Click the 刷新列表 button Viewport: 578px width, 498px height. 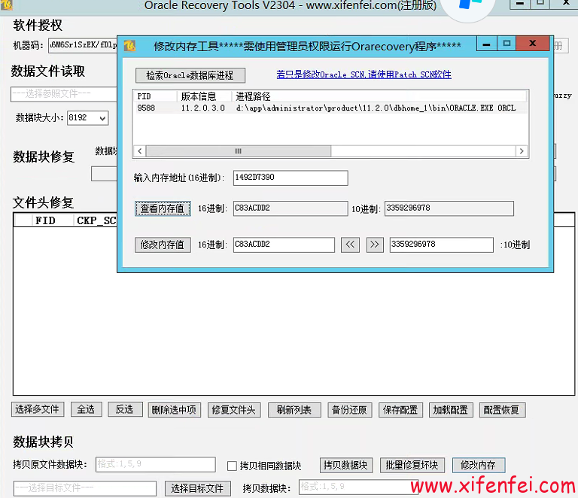coord(294,409)
